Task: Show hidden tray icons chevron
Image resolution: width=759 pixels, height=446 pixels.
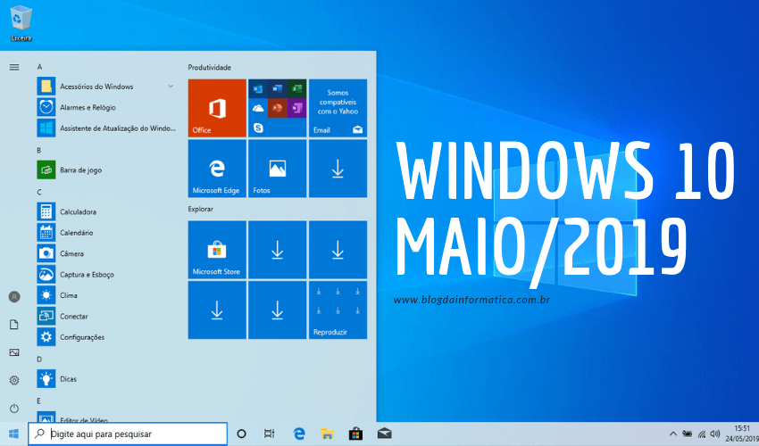Action: pos(673,434)
